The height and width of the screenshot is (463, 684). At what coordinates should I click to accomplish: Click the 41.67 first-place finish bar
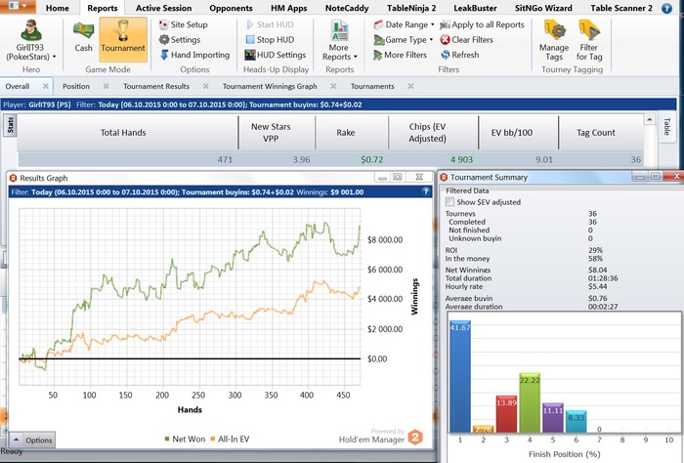460,376
